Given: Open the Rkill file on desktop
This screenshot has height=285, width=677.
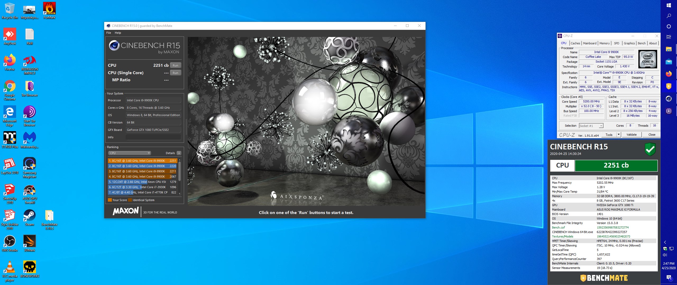Looking at the screenshot, I should tap(30, 36).
